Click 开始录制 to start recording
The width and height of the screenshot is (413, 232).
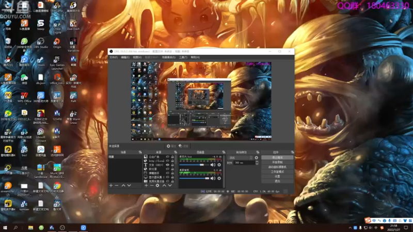[277, 162]
